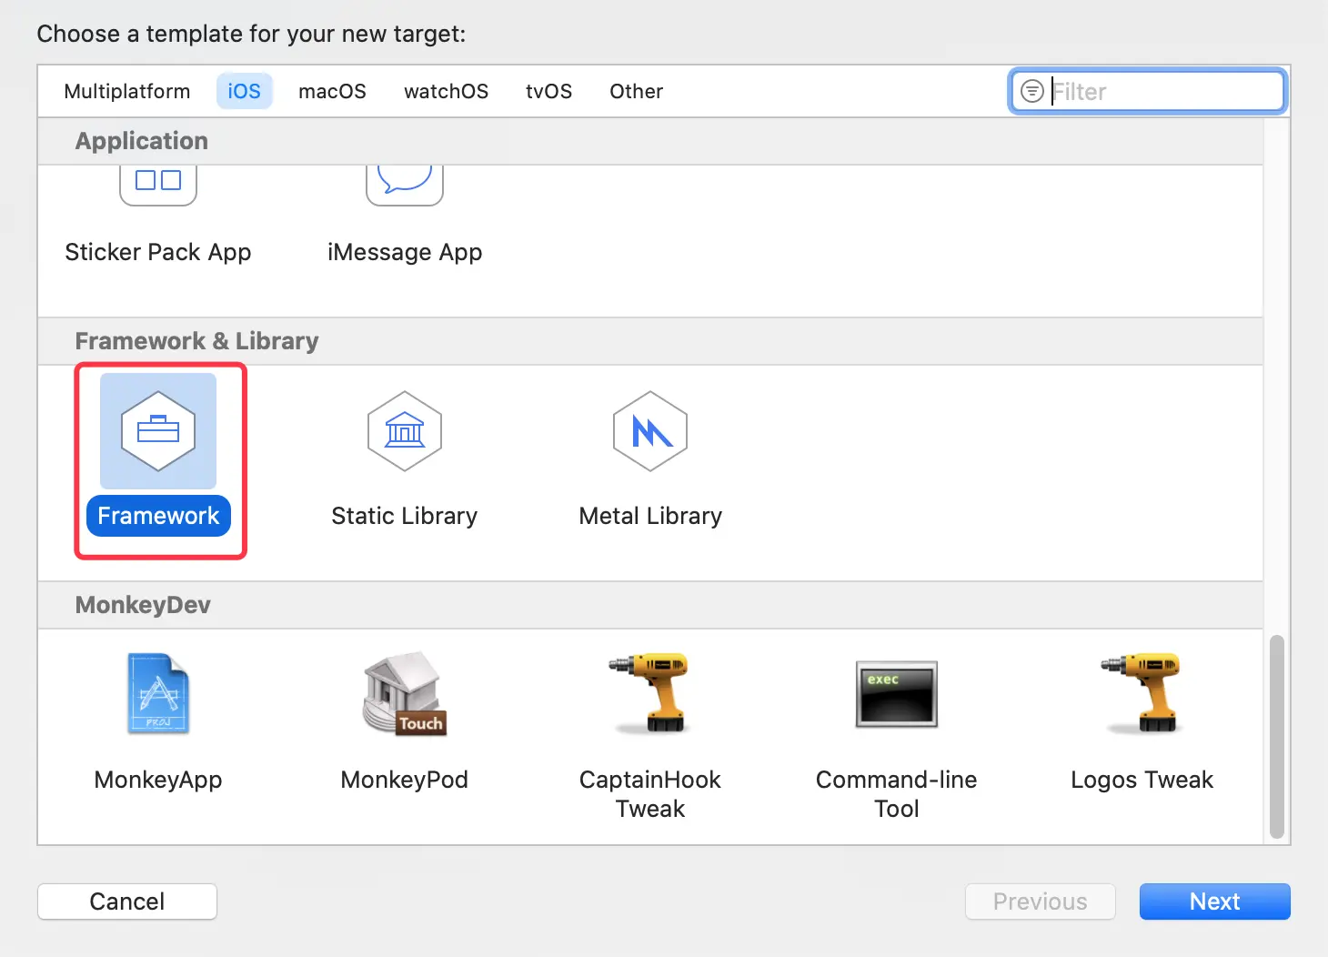The width and height of the screenshot is (1328, 957).
Task: Select the CaptainHook Tweak drill icon
Action: tap(650, 693)
